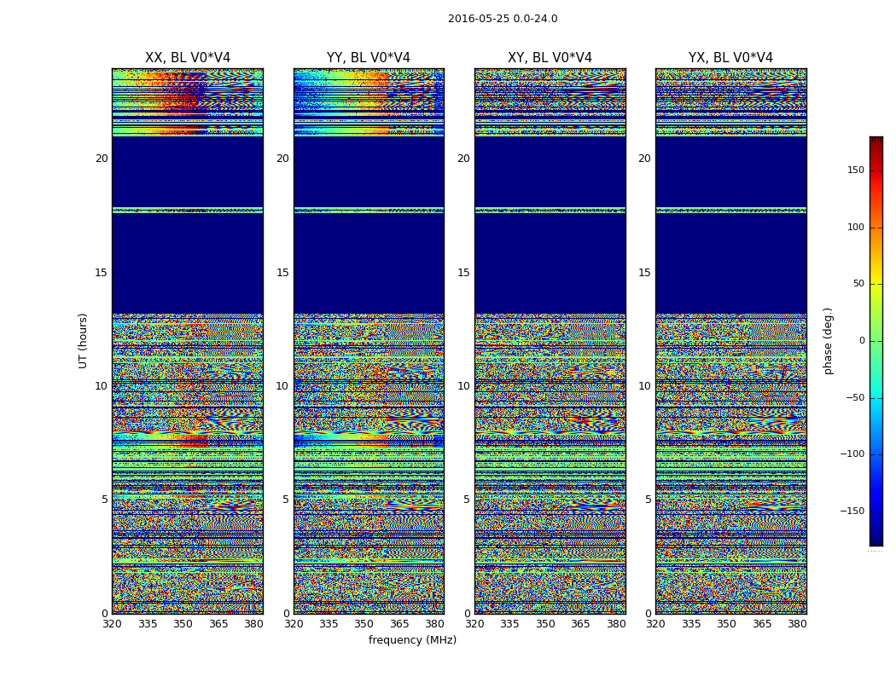Click the XY panel x-axis tick "320"
Viewport: 896px width, 682px height.
pyautogui.click(x=474, y=624)
